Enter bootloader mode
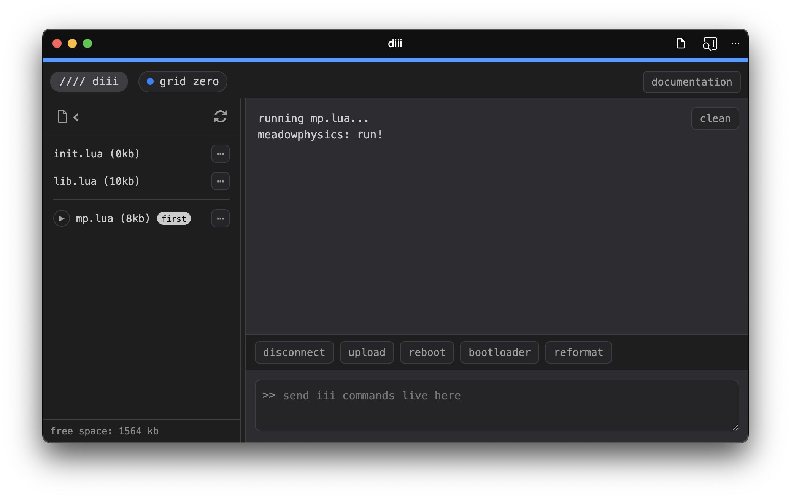The image size is (791, 499). coord(500,352)
